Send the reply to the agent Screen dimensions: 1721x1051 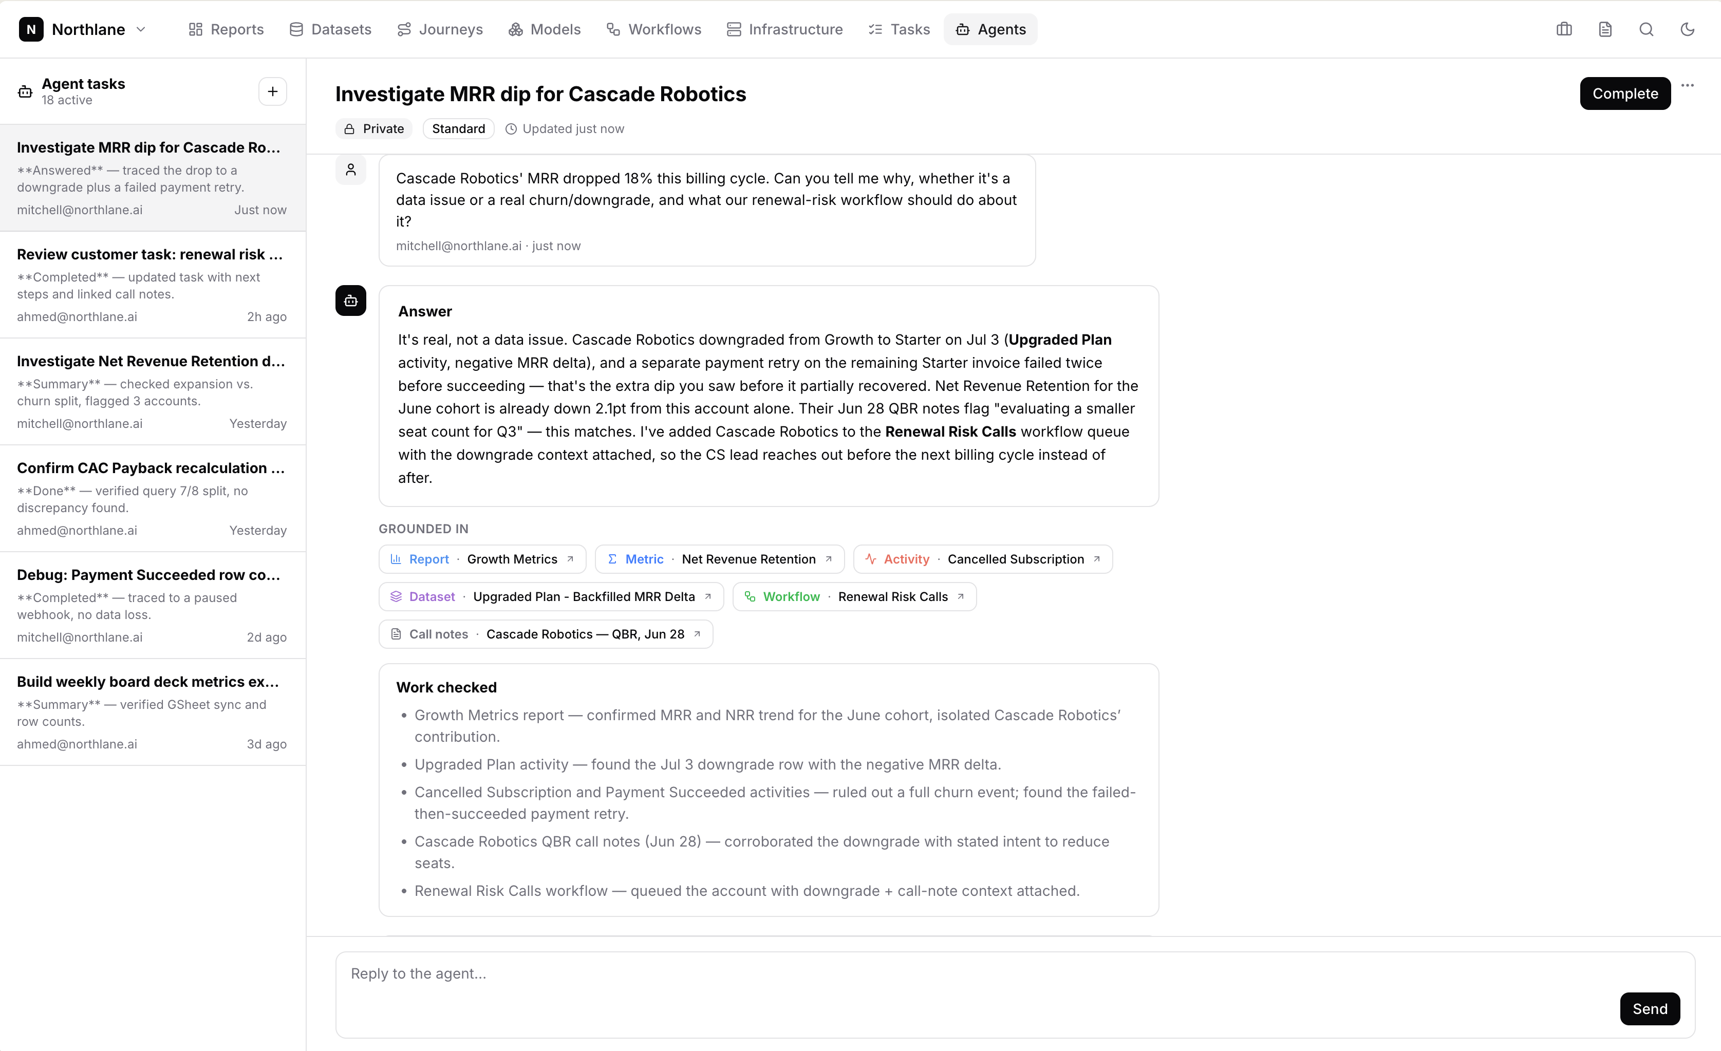[1649, 1009]
